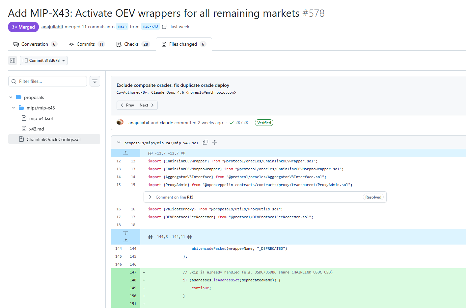Expand all lines of mip-x43.sol diff
The height and width of the screenshot is (308, 466).
point(215,142)
